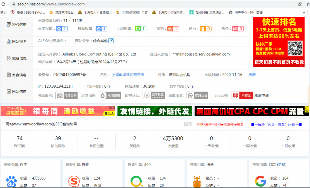Click the 官网认证 Baidu badge
Screen dimensions: 310x188
(x=197, y=96)
